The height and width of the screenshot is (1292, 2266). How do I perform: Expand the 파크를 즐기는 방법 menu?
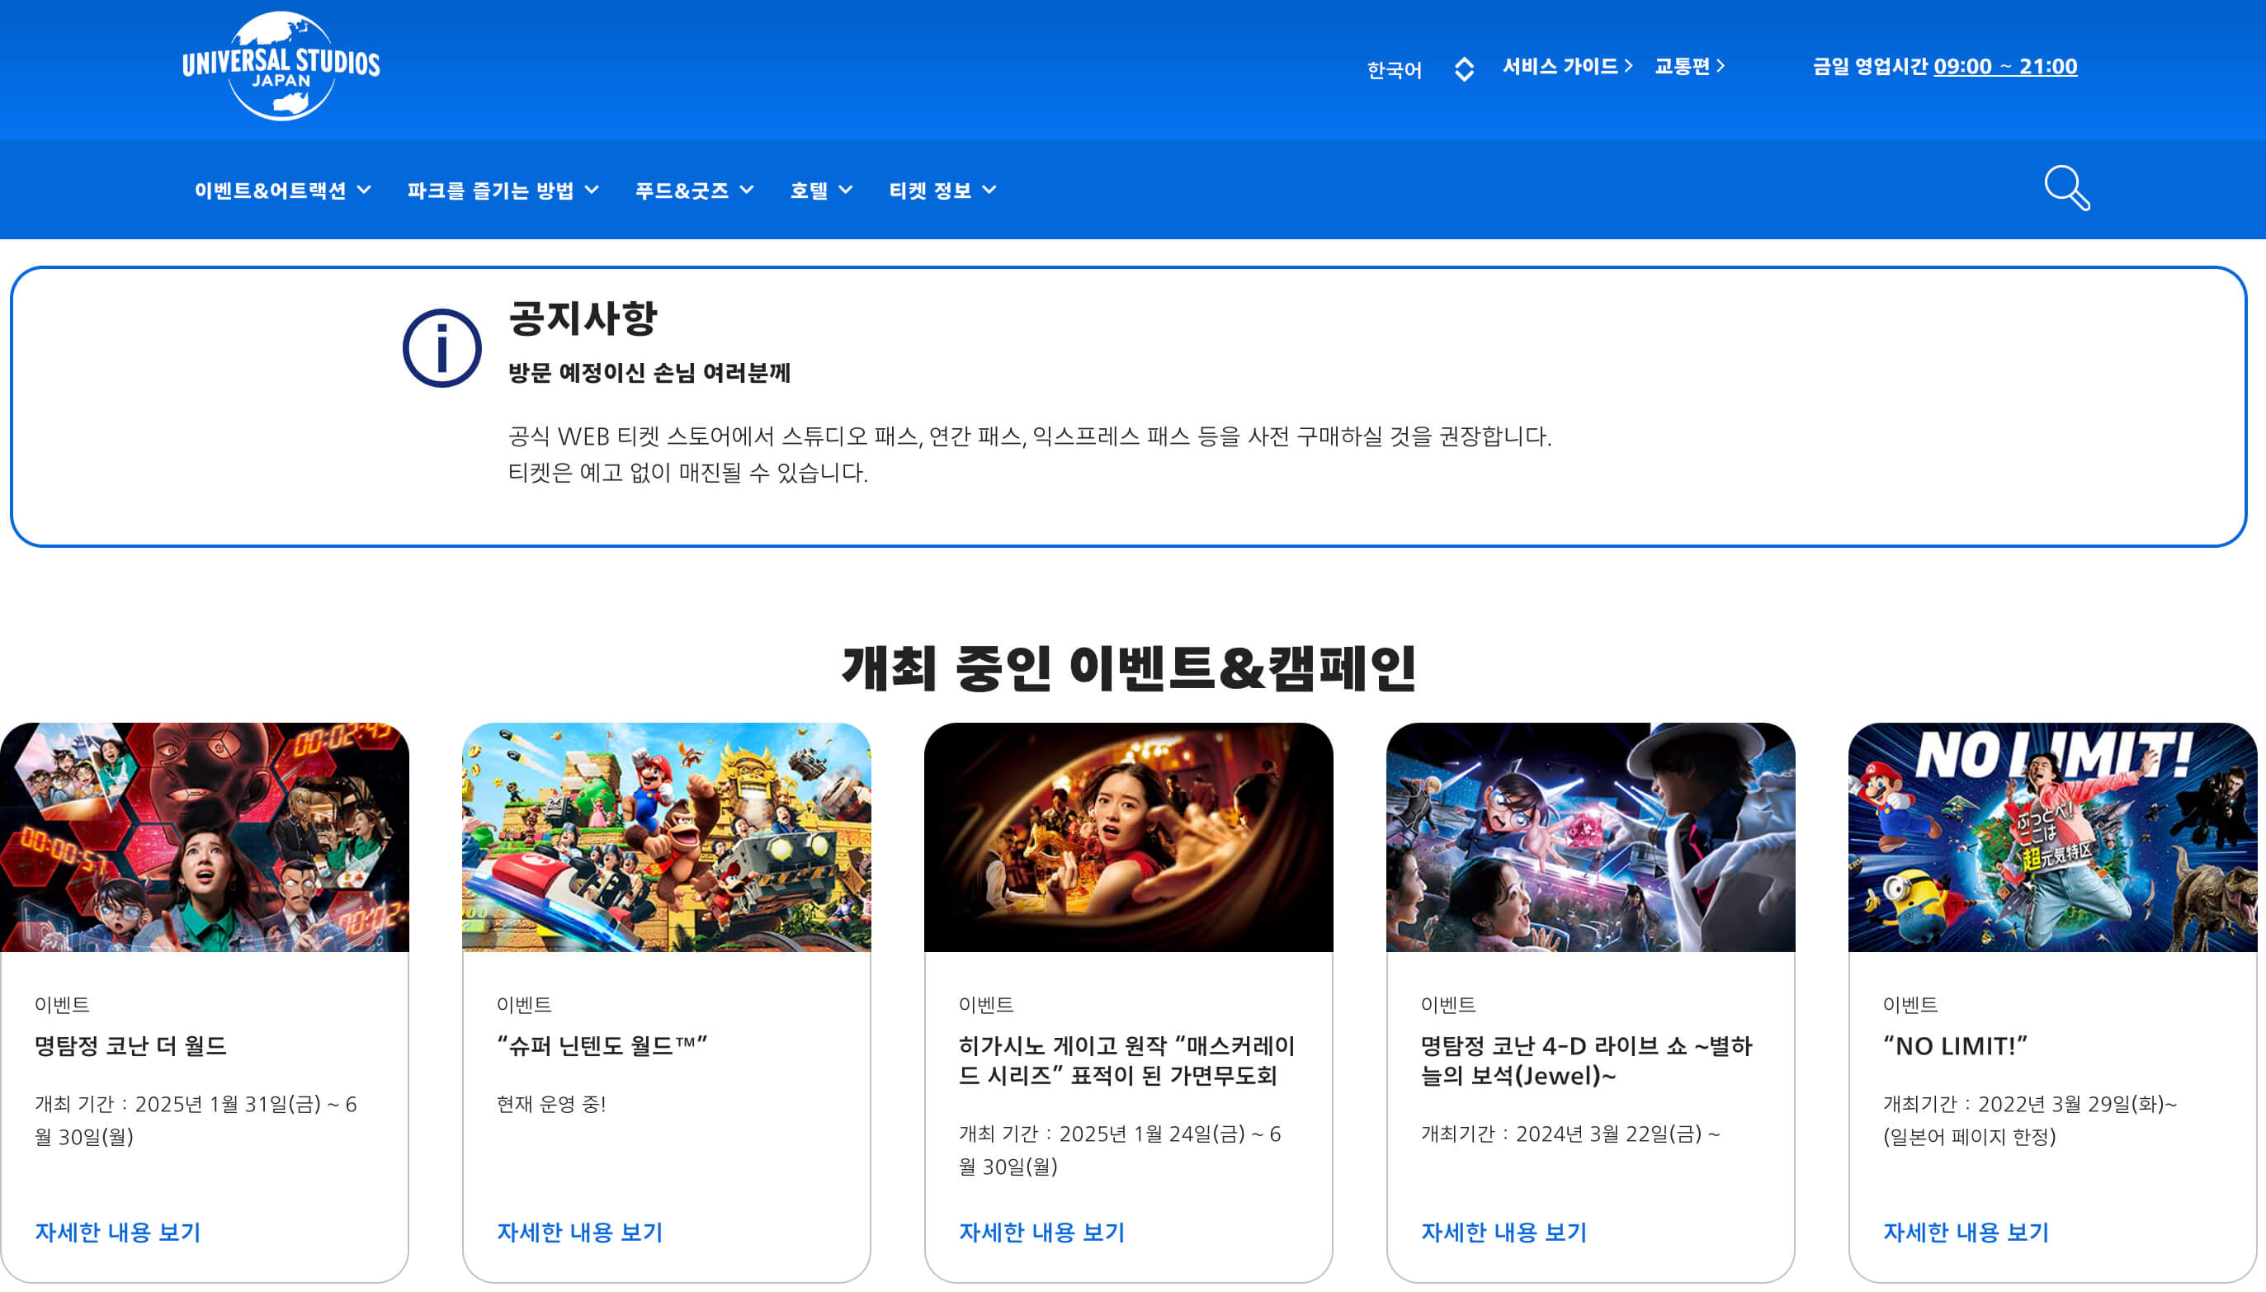pyautogui.click(x=503, y=190)
